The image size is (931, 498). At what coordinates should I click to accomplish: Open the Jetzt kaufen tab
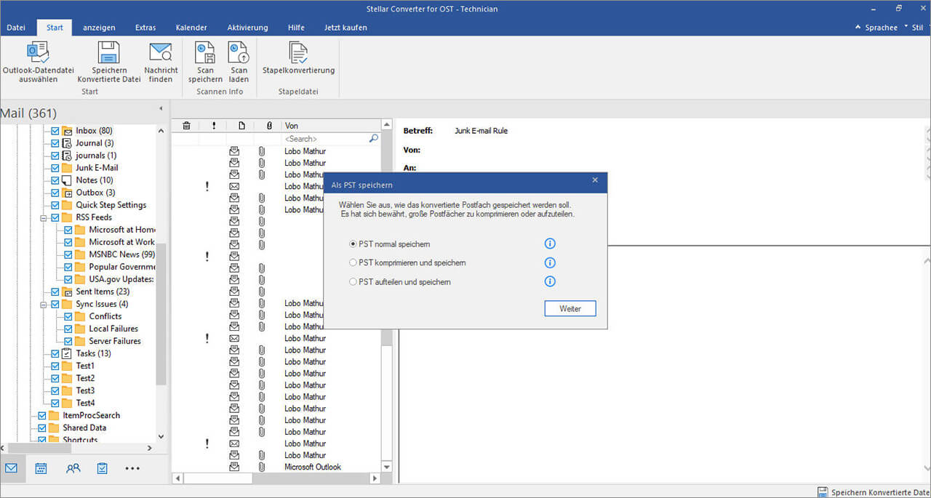coord(345,28)
